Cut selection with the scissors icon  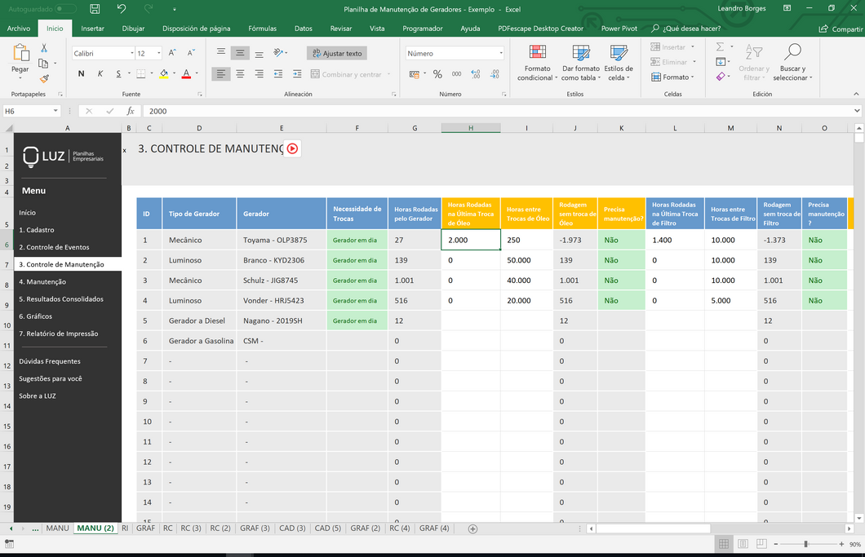[x=44, y=48]
